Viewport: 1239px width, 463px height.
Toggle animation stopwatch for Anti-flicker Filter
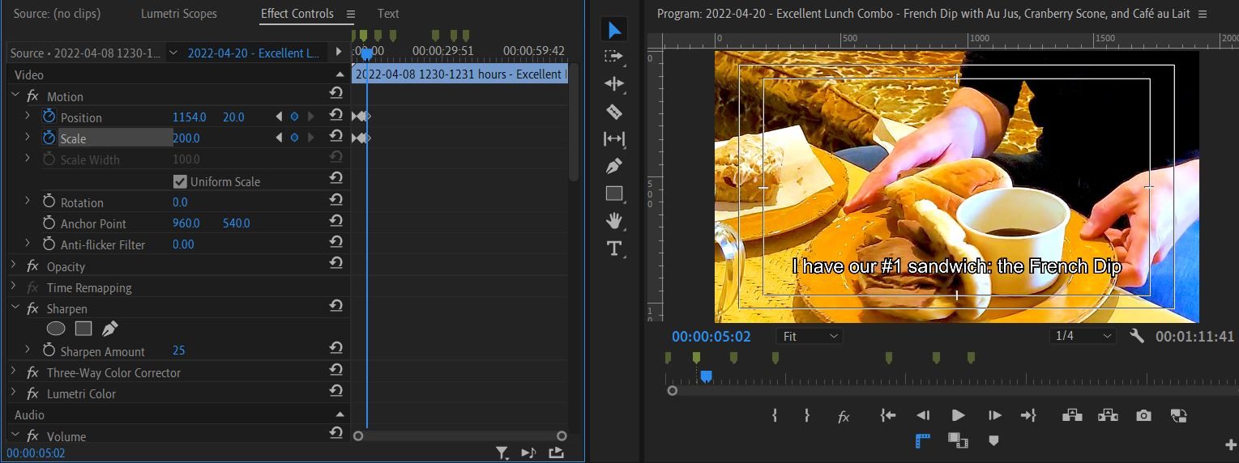(x=49, y=244)
